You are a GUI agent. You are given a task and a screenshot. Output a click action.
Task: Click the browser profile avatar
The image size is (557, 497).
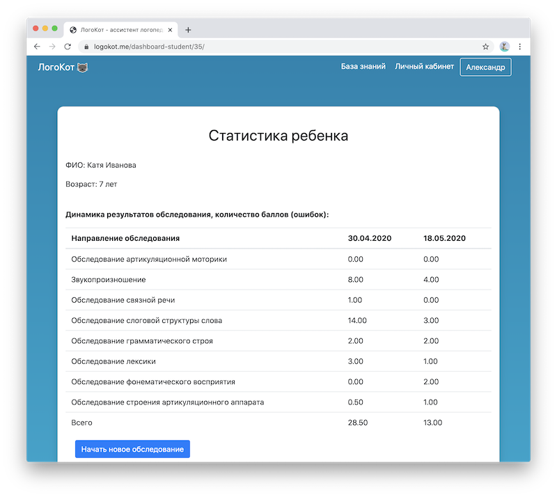(x=503, y=46)
